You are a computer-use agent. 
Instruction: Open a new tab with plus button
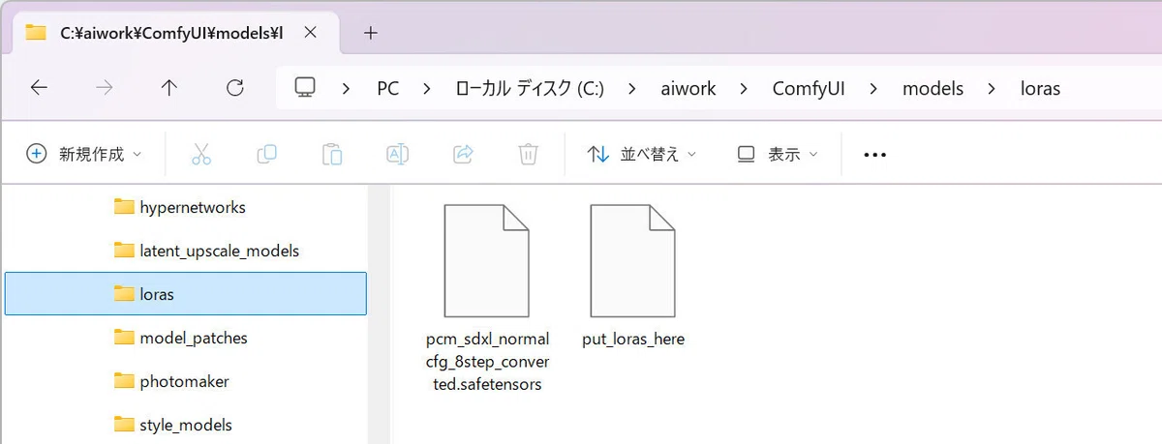click(x=370, y=32)
